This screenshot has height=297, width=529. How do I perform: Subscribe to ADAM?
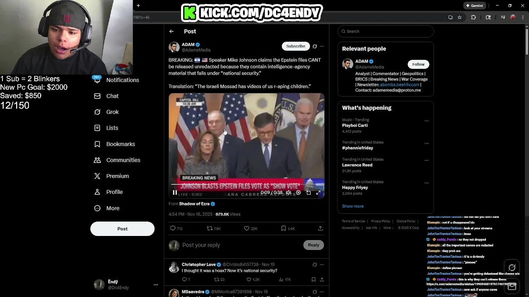pos(295,46)
